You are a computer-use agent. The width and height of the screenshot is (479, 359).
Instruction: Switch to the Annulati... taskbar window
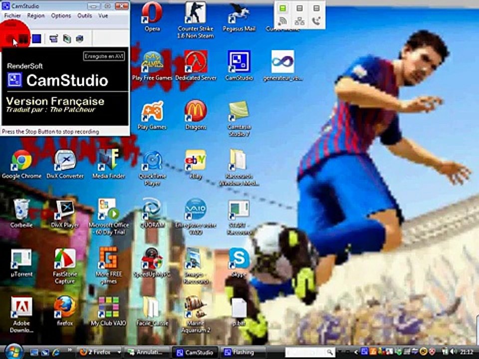[148, 353]
